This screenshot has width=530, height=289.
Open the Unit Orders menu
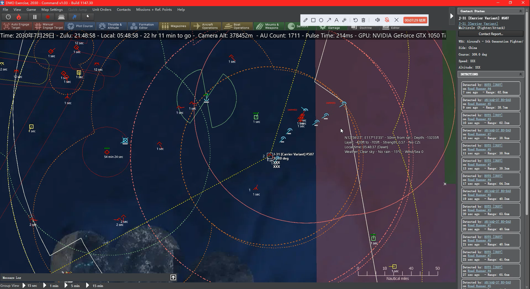[102, 9]
